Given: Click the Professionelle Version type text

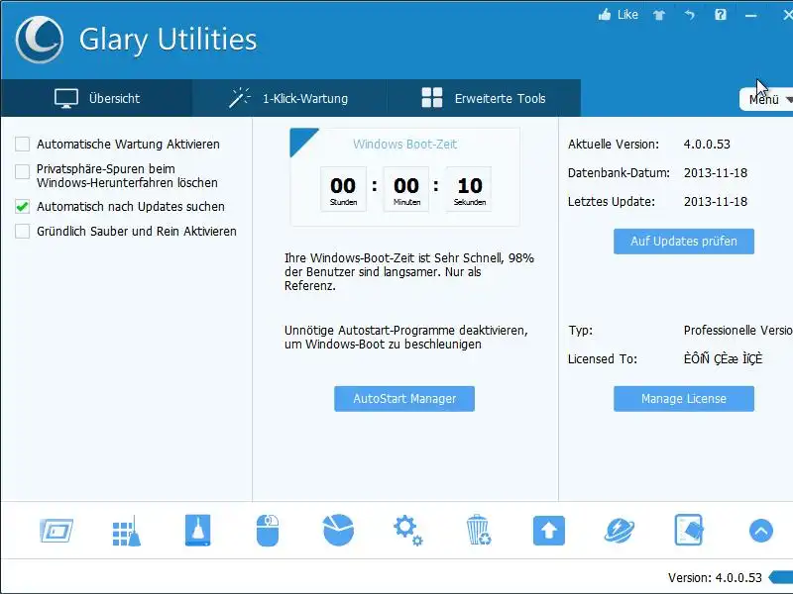Looking at the screenshot, I should click(737, 331).
